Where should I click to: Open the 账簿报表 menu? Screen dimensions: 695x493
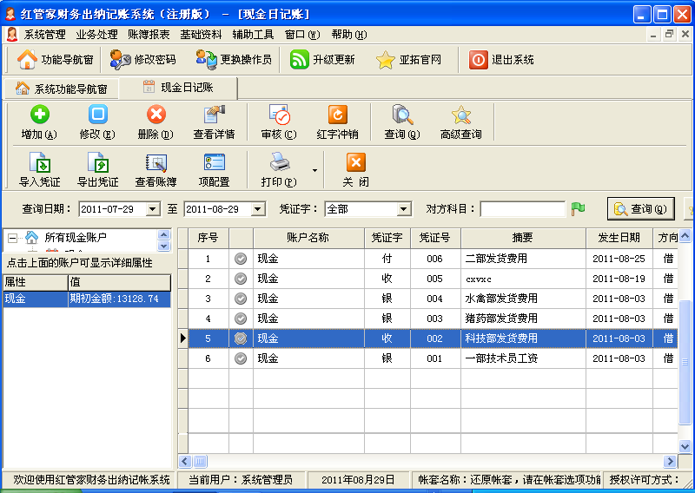coord(149,35)
